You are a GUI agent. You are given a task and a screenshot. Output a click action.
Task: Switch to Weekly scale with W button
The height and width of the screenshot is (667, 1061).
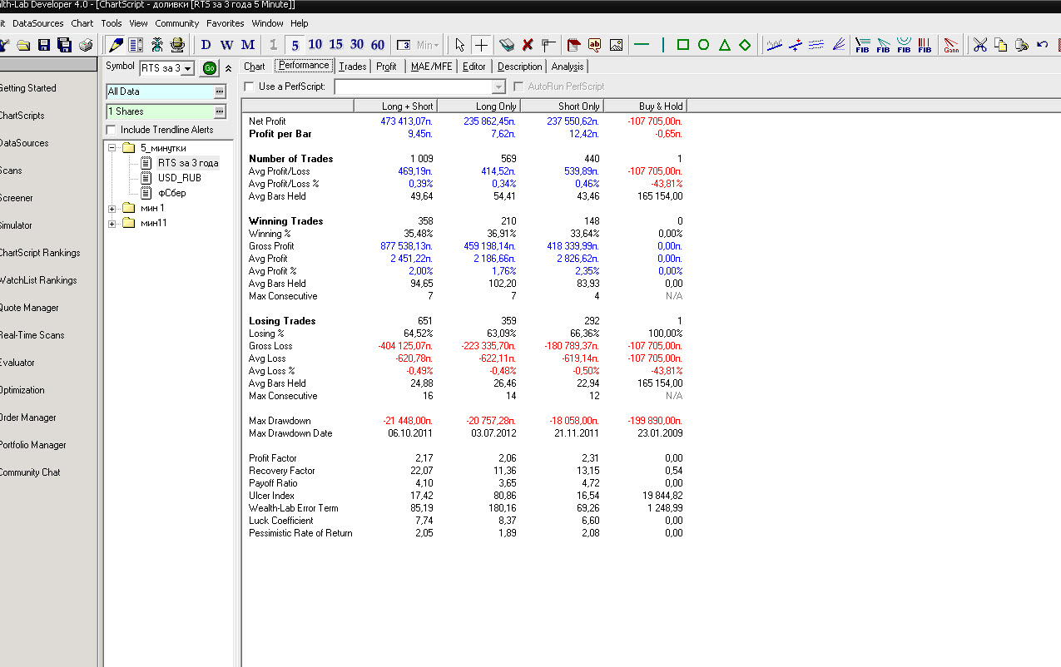226,45
